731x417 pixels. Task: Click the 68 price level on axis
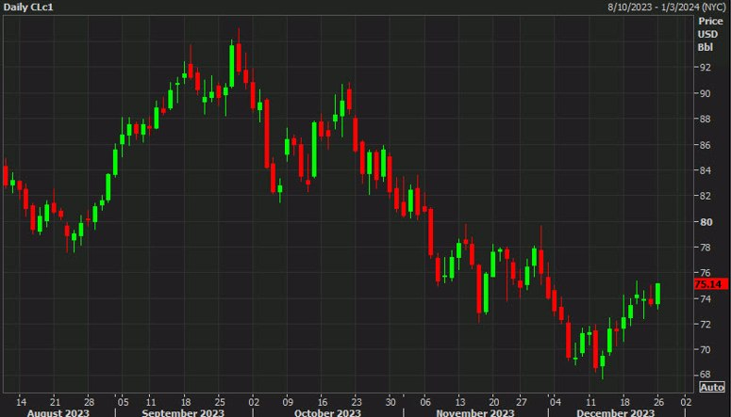coord(705,375)
